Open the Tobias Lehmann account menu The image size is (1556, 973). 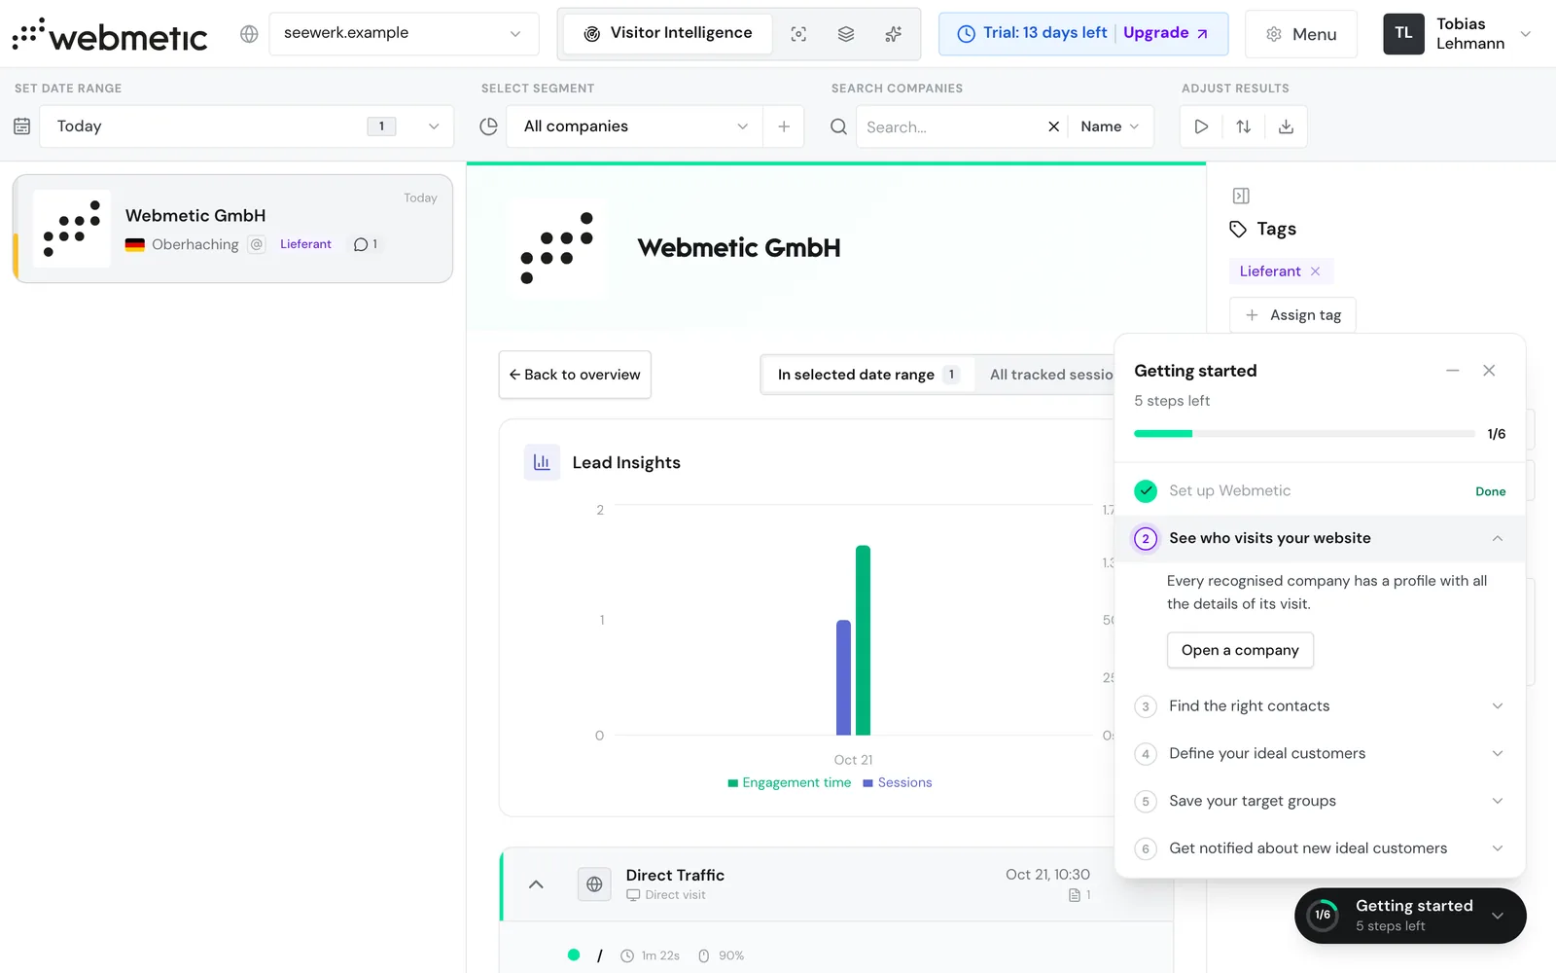coord(1458,34)
